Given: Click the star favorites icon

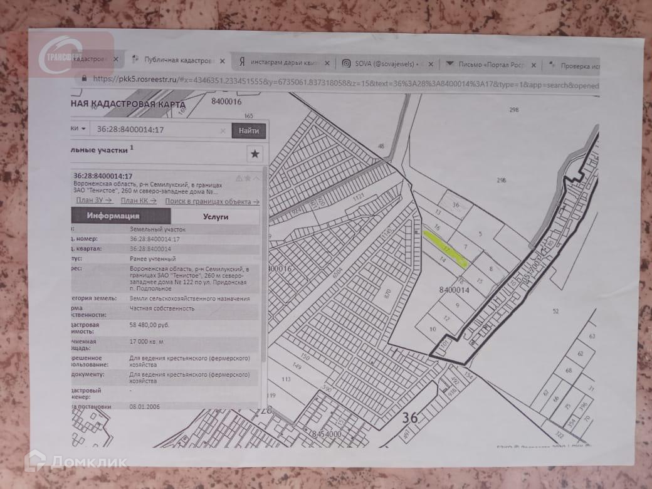Looking at the screenshot, I should coord(255,154).
